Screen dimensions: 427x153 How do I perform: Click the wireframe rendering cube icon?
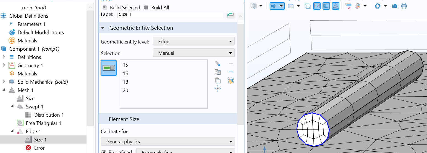coord(307,6)
